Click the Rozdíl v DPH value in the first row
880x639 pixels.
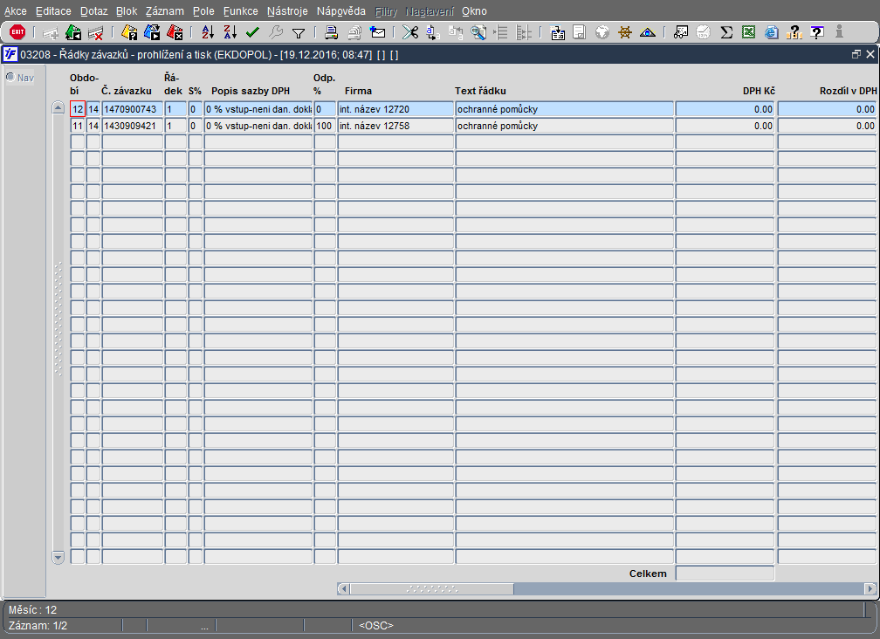click(827, 109)
